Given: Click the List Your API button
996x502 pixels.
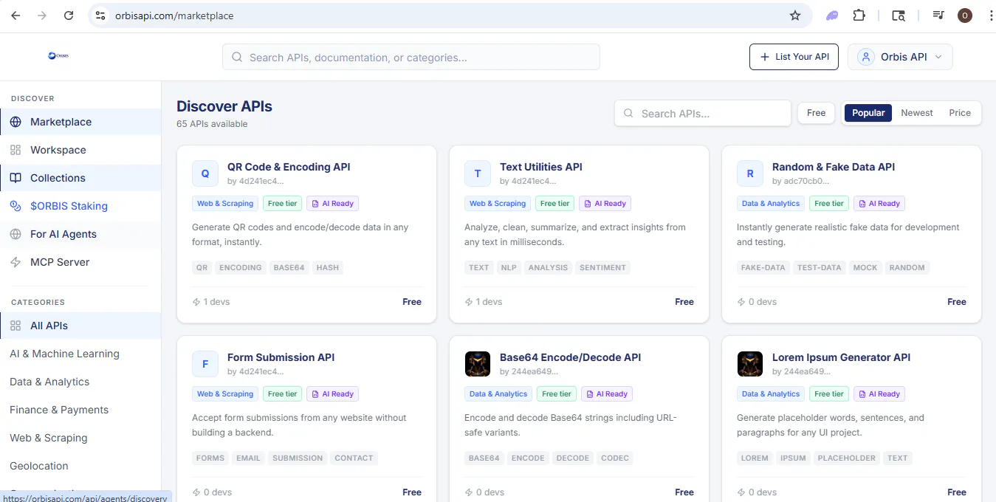Looking at the screenshot, I should (x=794, y=57).
